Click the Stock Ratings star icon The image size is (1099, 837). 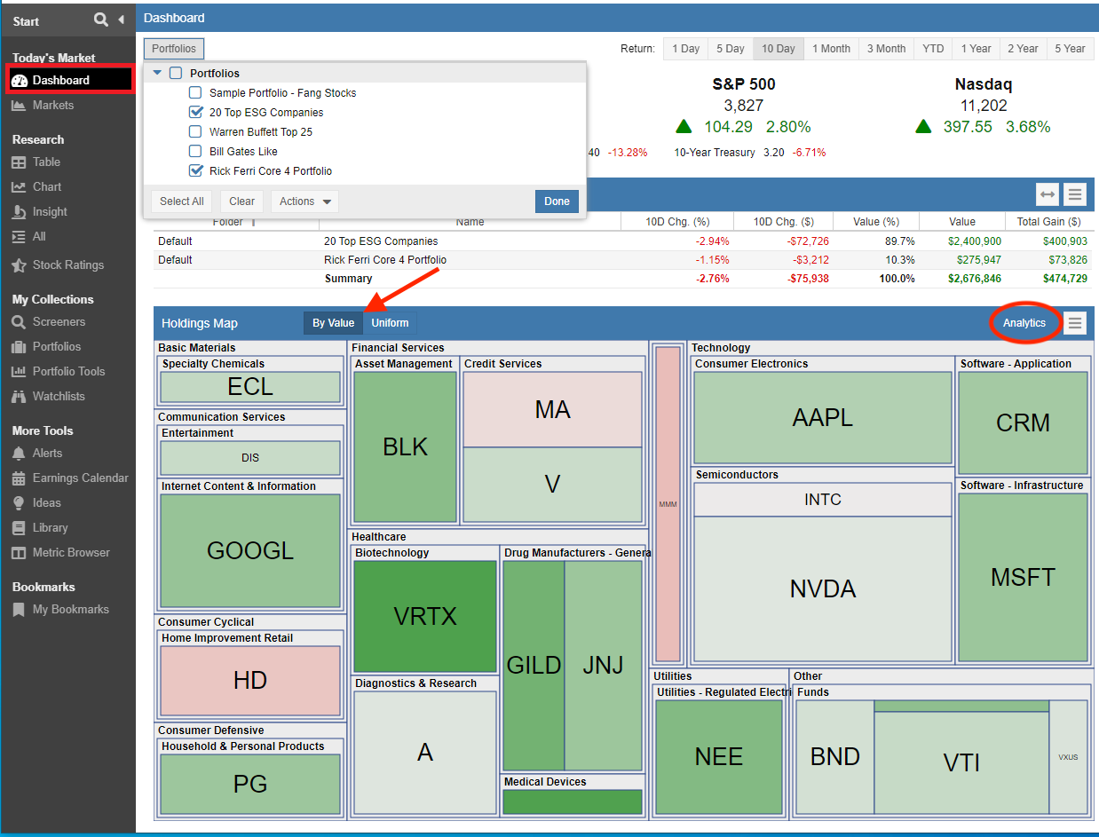(19, 265)
